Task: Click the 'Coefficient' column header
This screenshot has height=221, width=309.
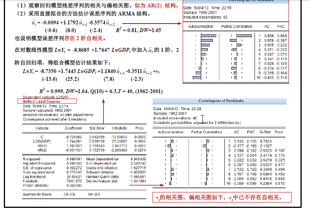Action: (x=73, y=128)
